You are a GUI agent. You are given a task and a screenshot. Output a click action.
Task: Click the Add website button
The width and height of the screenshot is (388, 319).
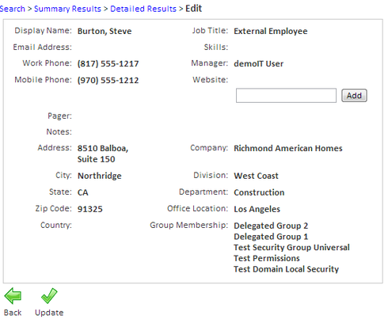(x=354, y=96)
